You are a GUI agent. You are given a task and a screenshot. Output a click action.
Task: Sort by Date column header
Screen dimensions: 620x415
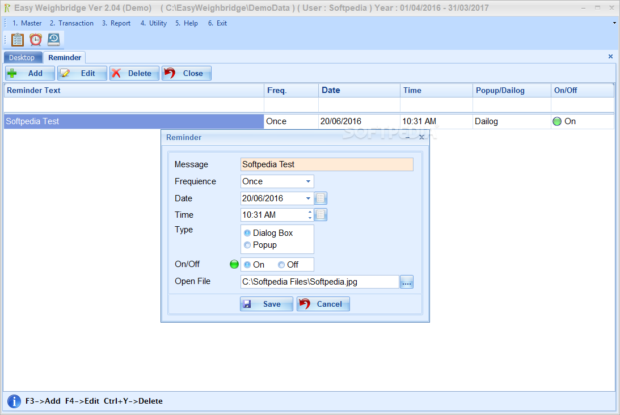[x=359, y=90]
